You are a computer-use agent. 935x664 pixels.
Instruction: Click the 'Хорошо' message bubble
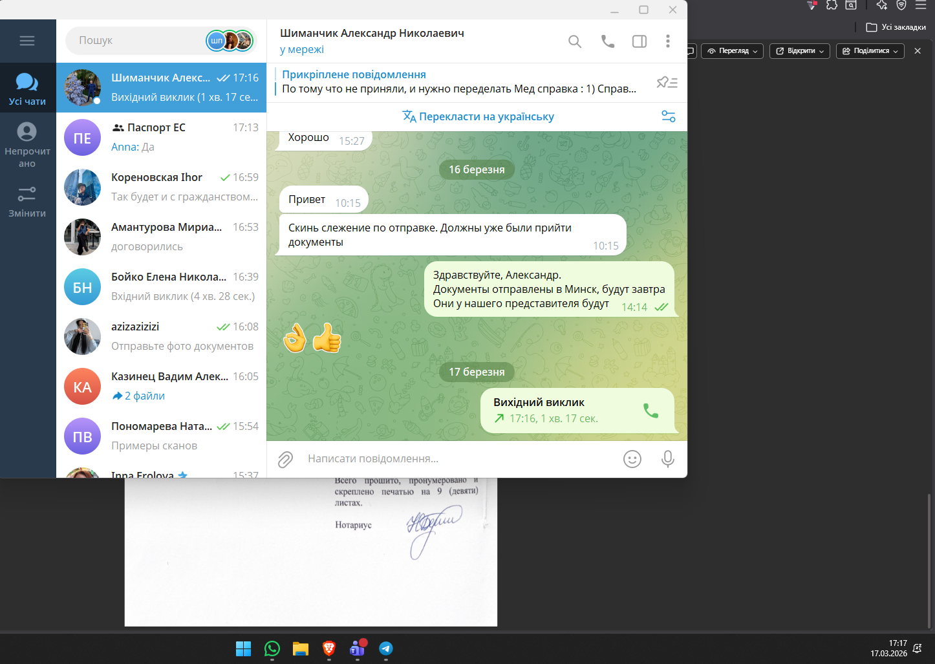(x=324, y=139)
